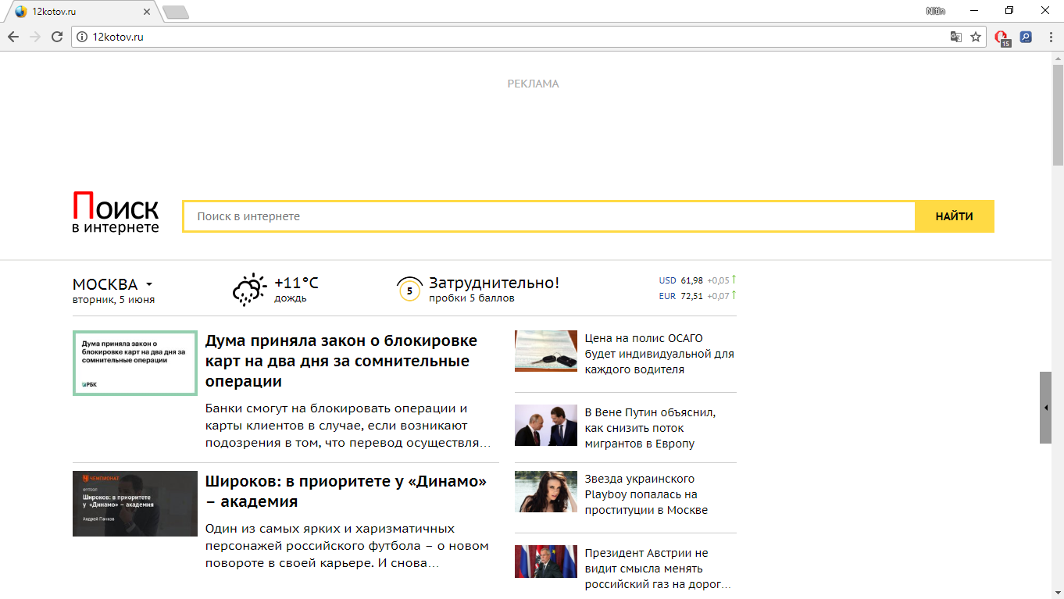Click the rainy weather icon

tap(250, 289)
